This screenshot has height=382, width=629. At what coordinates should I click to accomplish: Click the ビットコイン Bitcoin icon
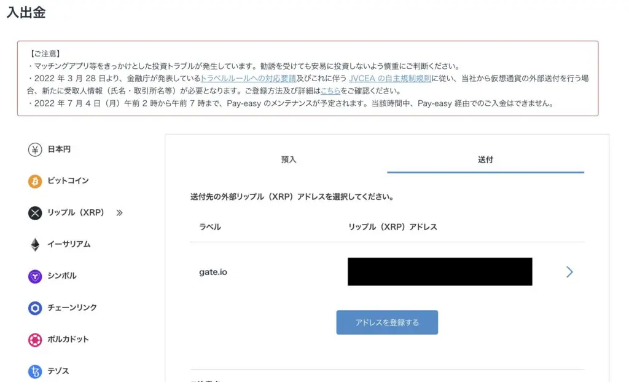(x=35, y=181)
